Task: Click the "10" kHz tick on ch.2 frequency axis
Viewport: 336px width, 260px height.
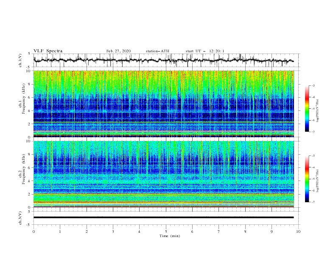Action: pos(28,141)
